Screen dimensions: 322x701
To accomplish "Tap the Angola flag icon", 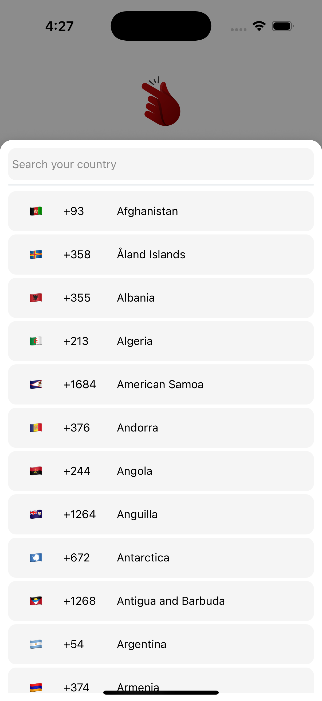I will (36, 471).
